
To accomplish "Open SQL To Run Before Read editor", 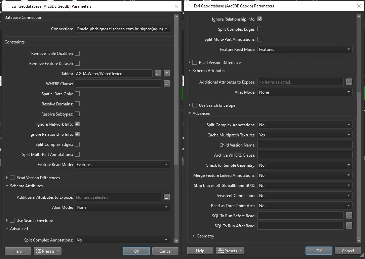I will pyautogui.click(x=349, y=216).
